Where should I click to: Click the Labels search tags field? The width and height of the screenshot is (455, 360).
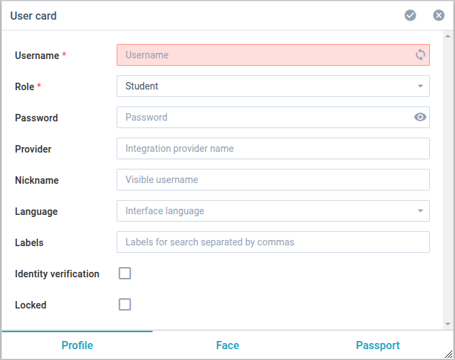pos(273,242)
